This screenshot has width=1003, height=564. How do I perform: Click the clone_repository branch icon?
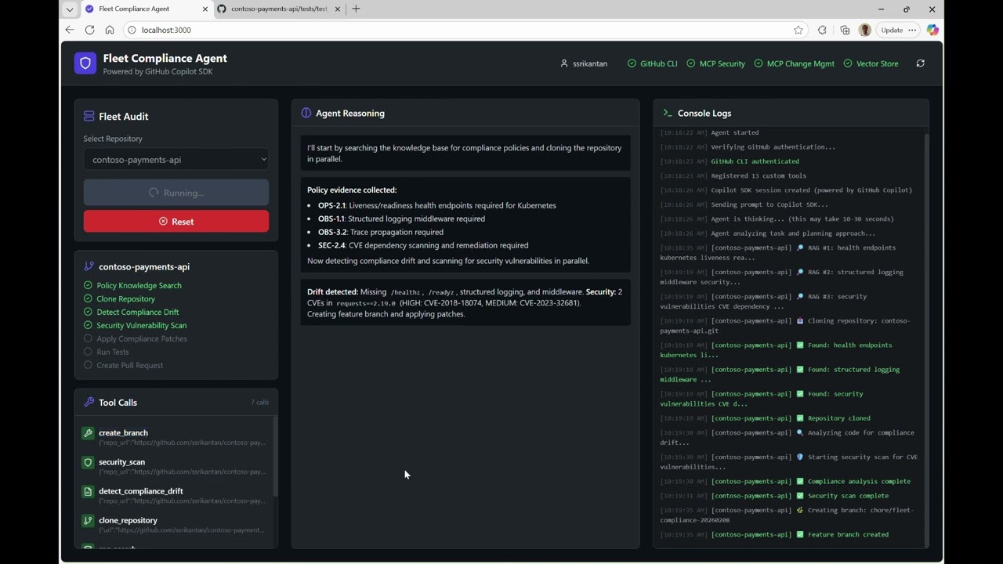88,521
